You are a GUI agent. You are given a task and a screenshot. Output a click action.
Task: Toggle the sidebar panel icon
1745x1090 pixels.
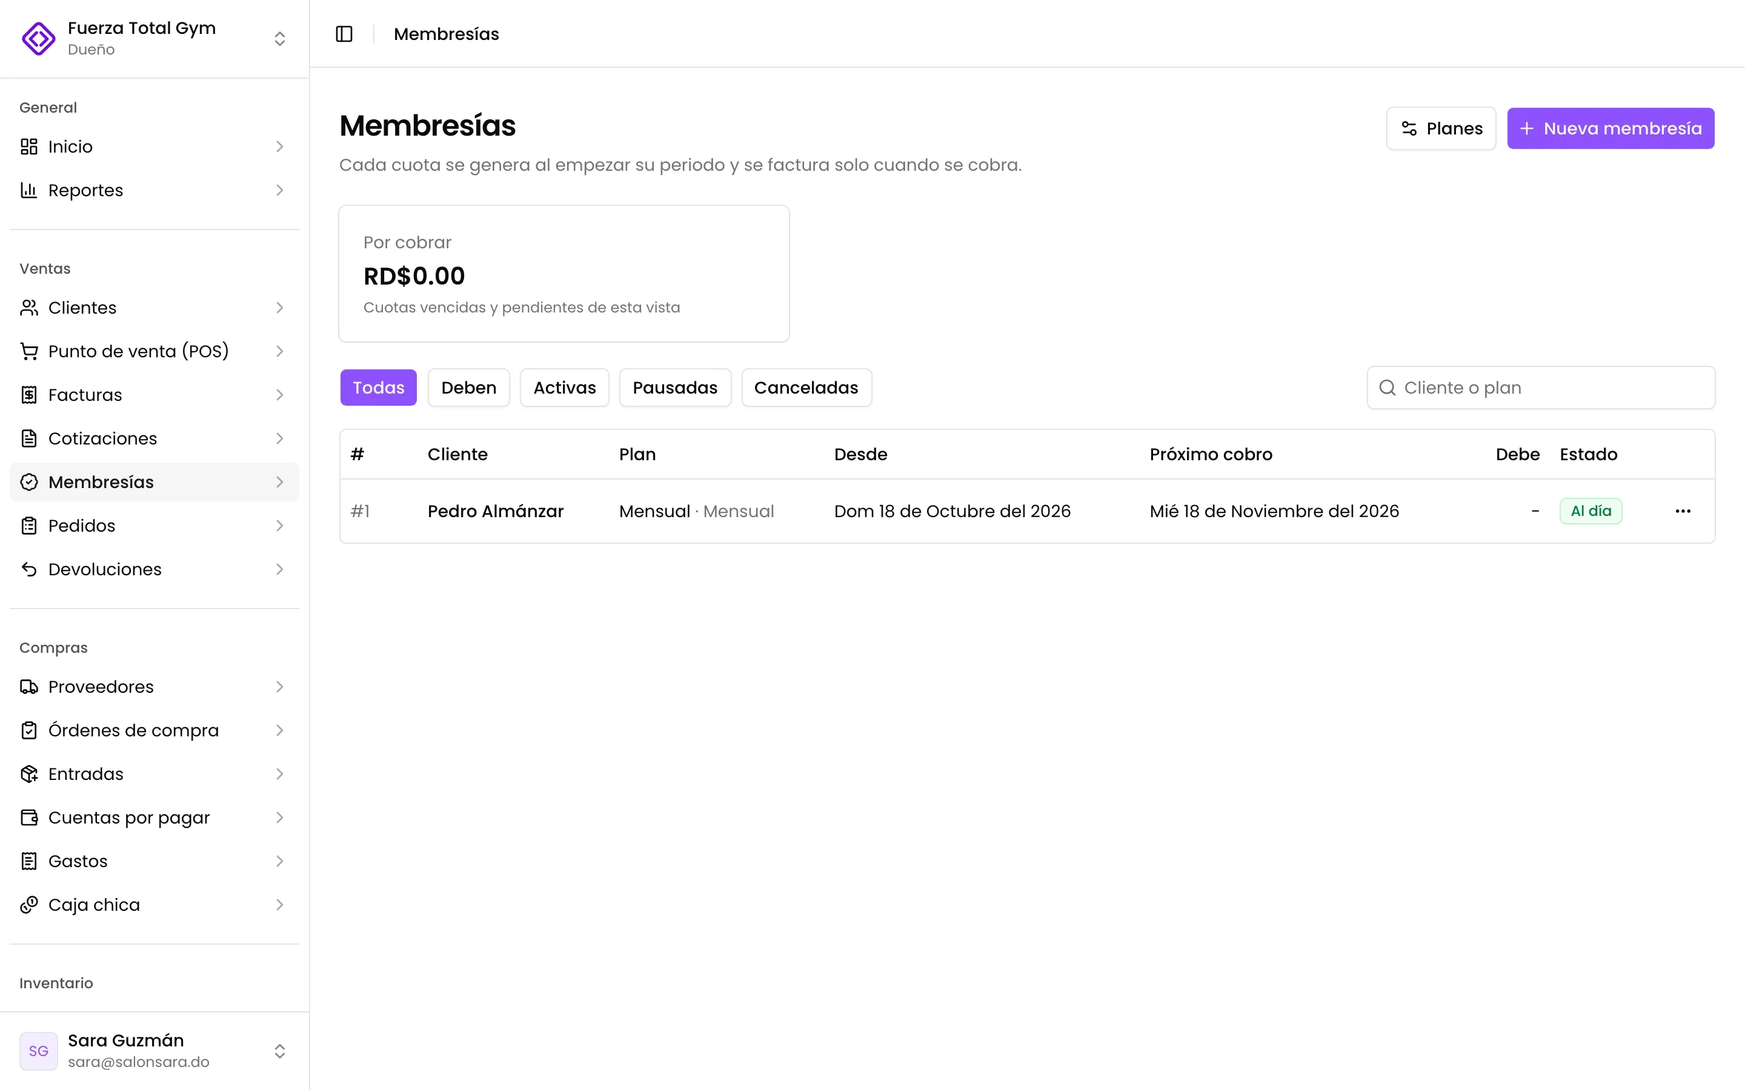pos(344,34)
